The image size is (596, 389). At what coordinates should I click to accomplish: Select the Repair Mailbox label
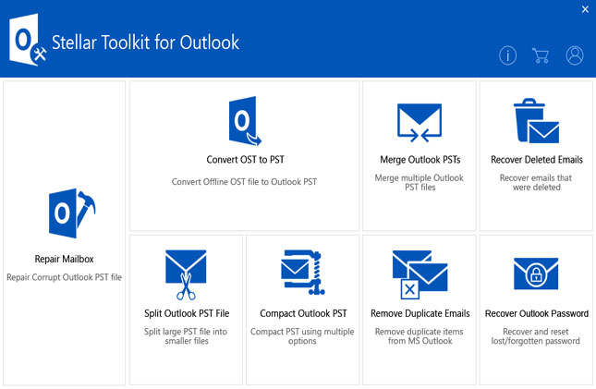[x=65, y=259]
